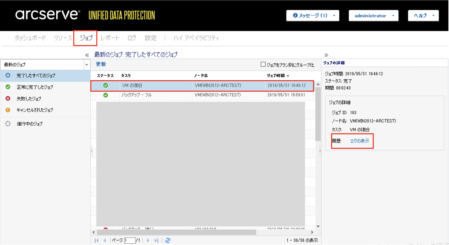
Task: Click horizontal scrollbar left arrow
Action: click(94, 232)
